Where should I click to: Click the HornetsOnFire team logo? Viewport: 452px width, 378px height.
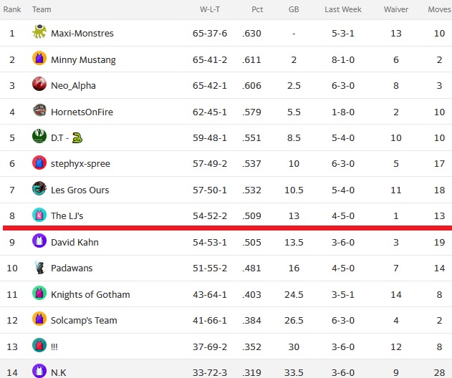(39, 110)
